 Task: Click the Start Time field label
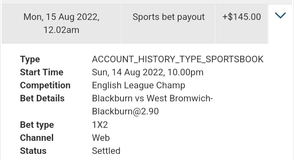click(42, 72)
